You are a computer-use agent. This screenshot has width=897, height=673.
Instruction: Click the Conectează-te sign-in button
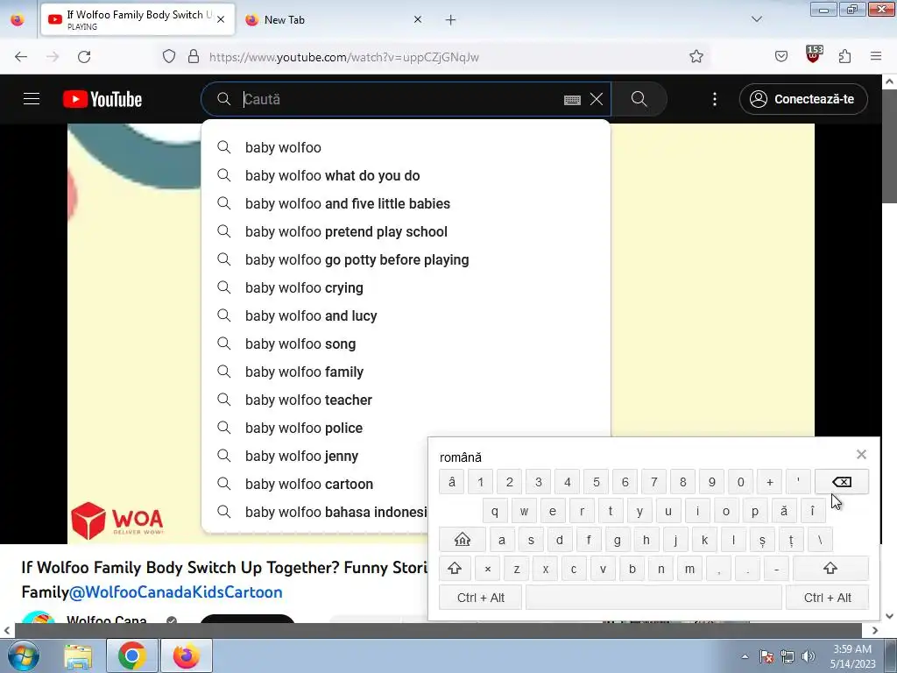coord(803,99)
